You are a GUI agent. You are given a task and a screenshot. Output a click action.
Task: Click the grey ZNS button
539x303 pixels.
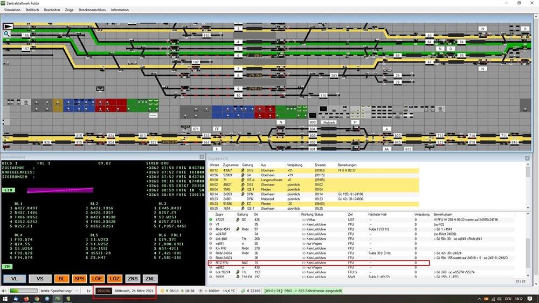click(x=133, y=279)
